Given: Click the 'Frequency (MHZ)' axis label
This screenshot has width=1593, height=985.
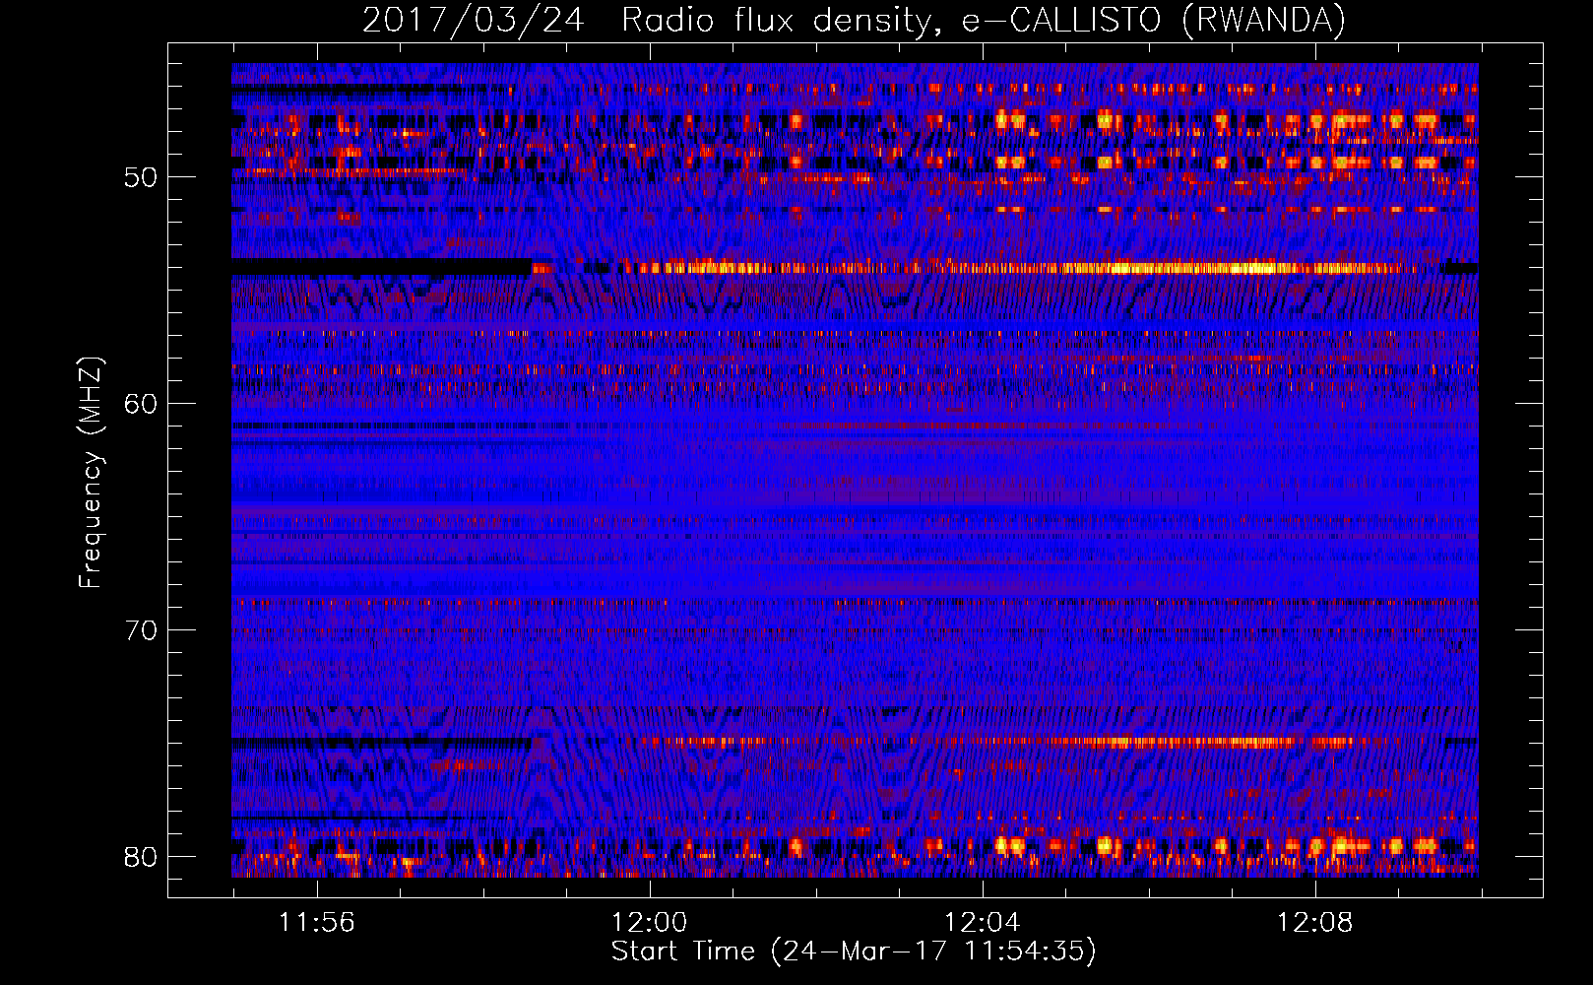Looking at the screenshot, I should [x=91, y=473].
